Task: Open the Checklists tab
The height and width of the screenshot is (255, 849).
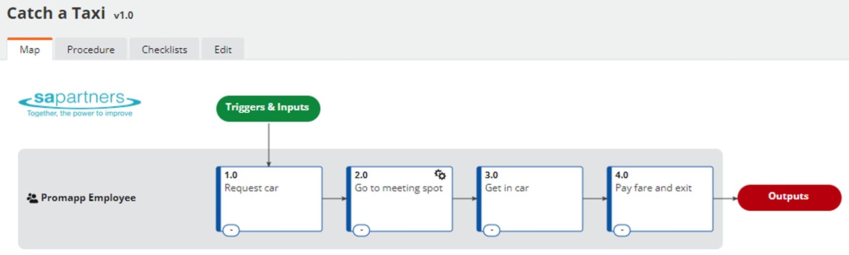Action: coord(164,50)
